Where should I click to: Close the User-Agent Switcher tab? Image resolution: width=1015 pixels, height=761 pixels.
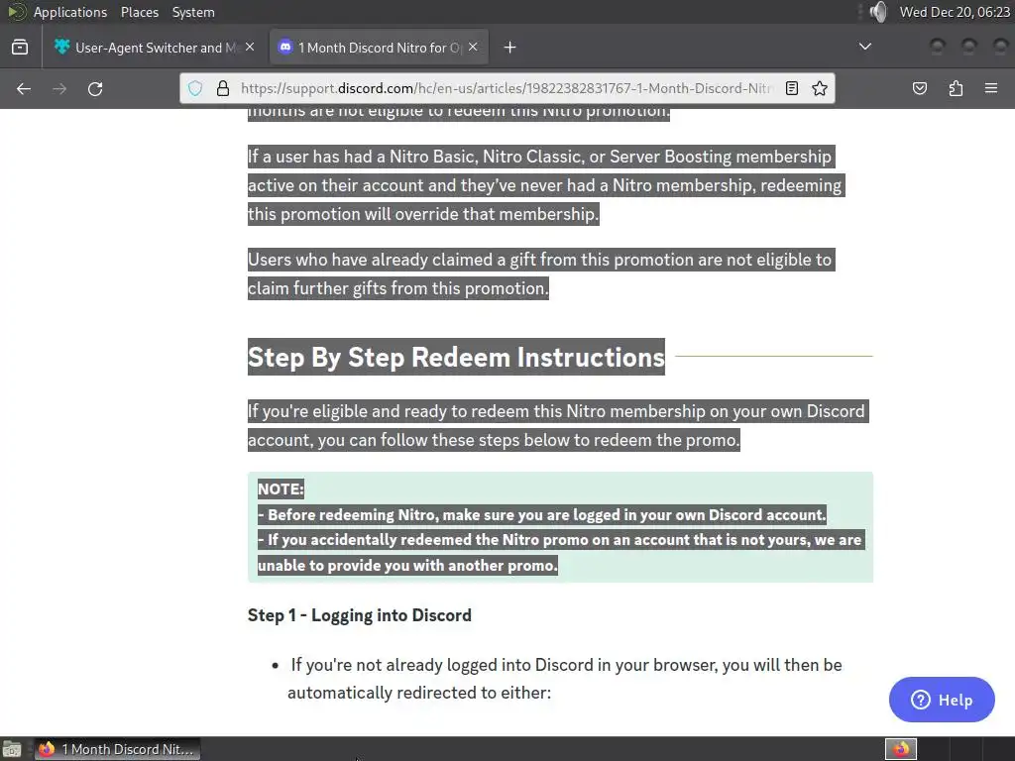pyautogui.click(x=250, y=47)
